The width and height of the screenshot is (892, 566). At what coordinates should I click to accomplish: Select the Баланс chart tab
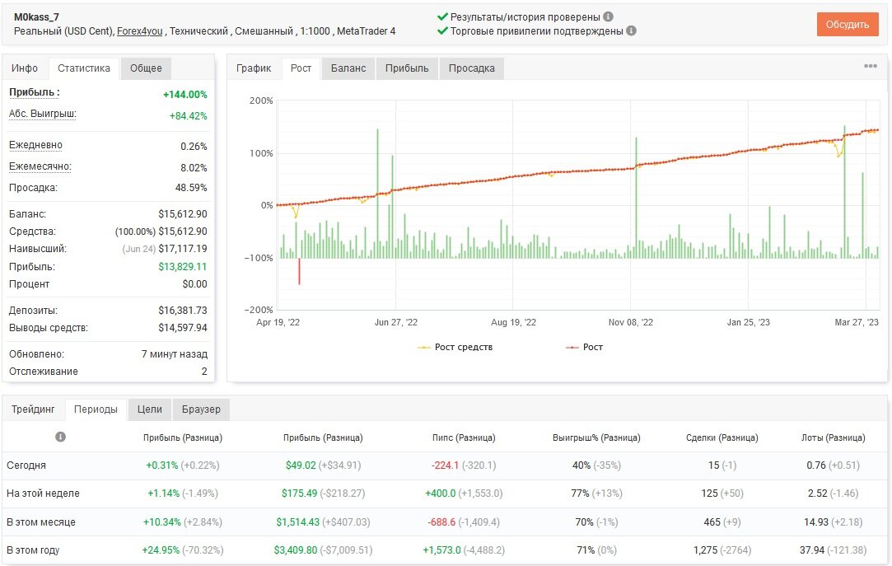point(348,68)
